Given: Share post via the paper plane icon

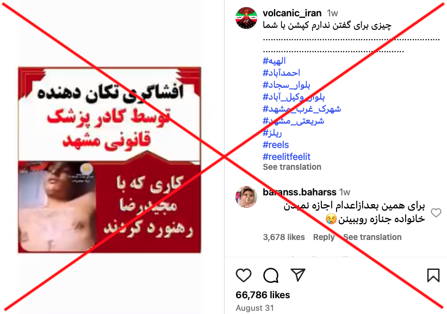Looking at the screenshot, I should pyautogui.click(x=298, y=275).
